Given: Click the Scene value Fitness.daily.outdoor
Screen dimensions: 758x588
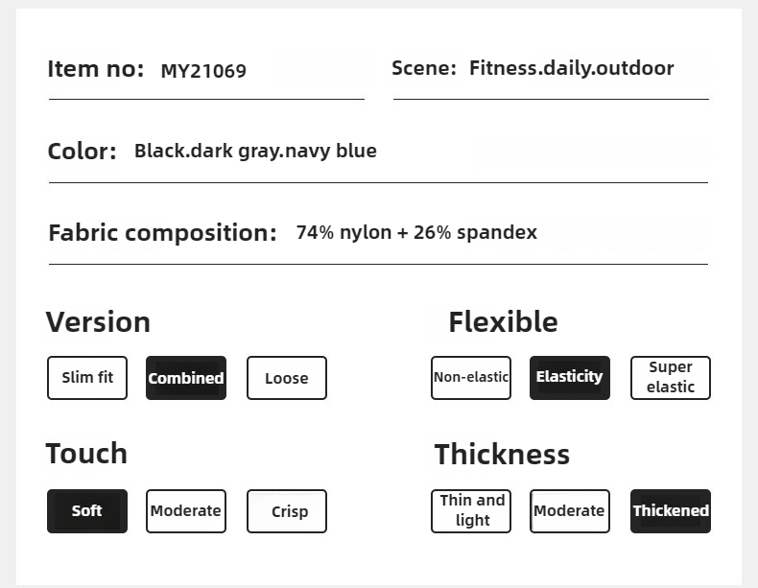Looking at the screenshot, I should (572, 68).
